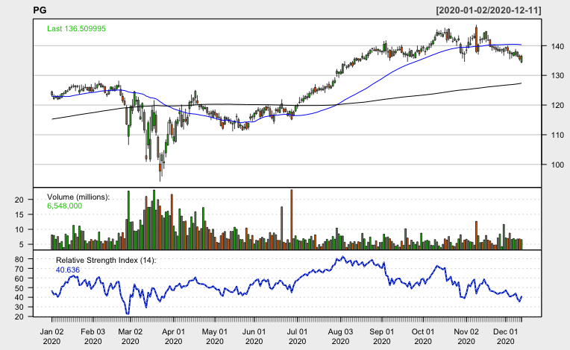The width and height of the screenshot is (570, 350).
Task: Click the 140 price axis label
Action: [557, 46]
